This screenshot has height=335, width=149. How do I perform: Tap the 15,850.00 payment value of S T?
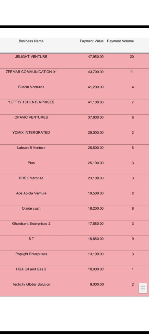(x=96, y=239)
